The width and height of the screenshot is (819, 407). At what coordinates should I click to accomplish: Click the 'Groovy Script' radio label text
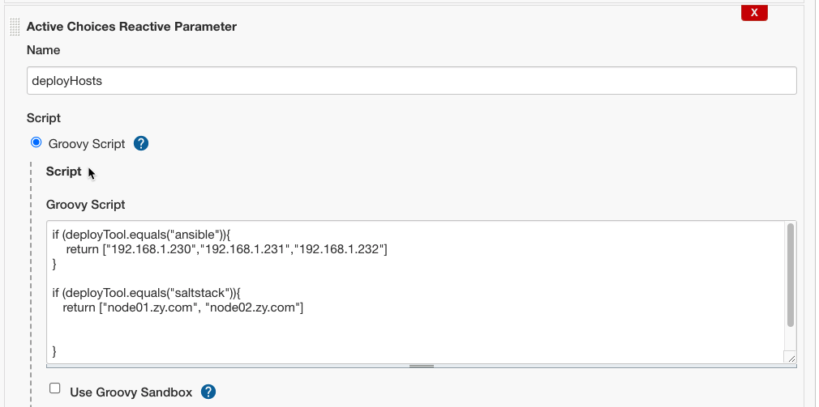pyautogui.click(x=87, y=144)
